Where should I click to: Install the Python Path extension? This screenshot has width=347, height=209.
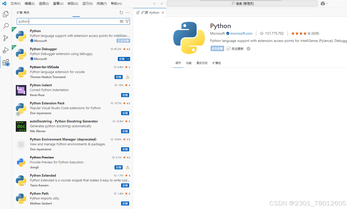click(125, 203)
